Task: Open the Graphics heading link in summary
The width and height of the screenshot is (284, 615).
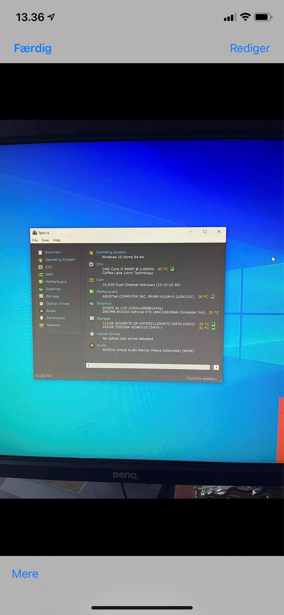Action: click(x=104, y=303)
